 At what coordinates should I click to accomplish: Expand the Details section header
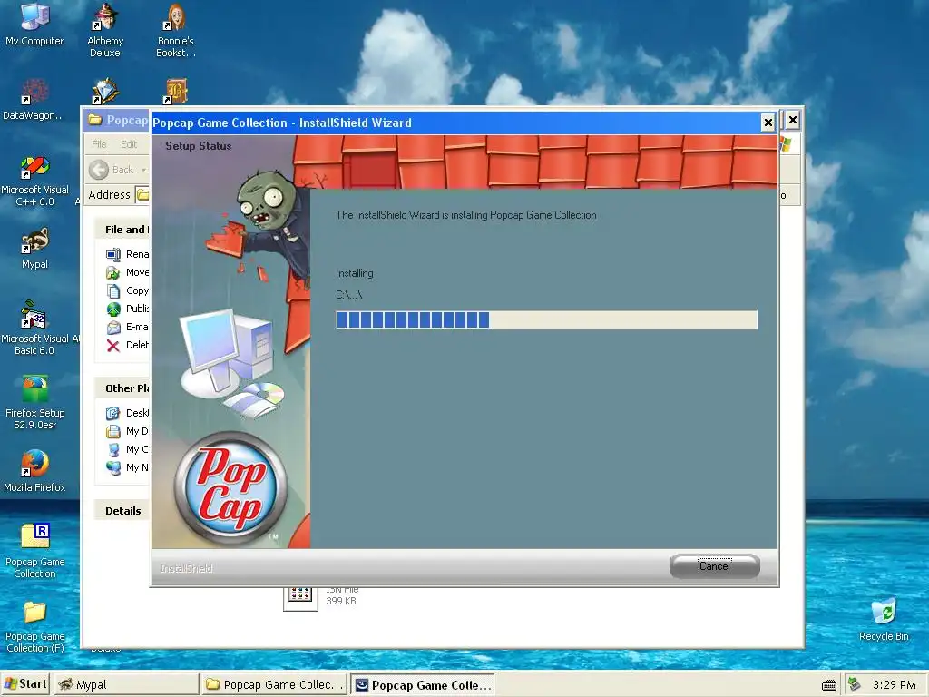(x=122, y=511)
